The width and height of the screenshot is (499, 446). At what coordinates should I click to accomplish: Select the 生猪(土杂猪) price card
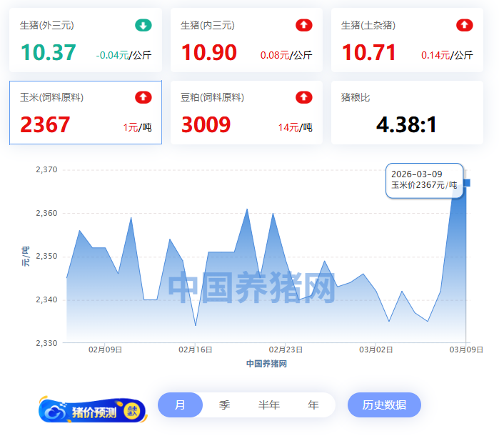(x=407, y=41)
